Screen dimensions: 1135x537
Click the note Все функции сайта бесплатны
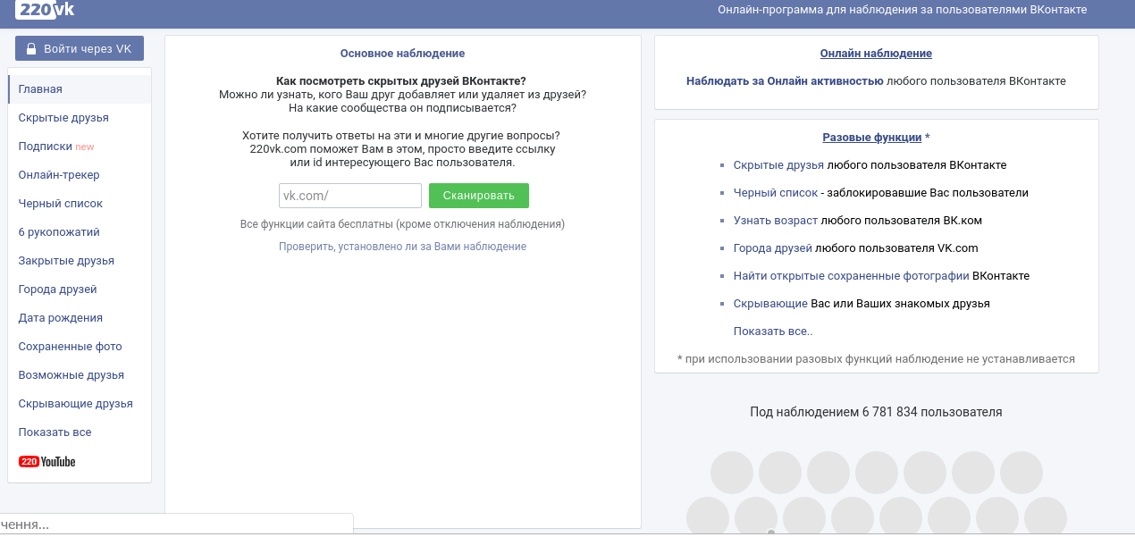[402, 224]
